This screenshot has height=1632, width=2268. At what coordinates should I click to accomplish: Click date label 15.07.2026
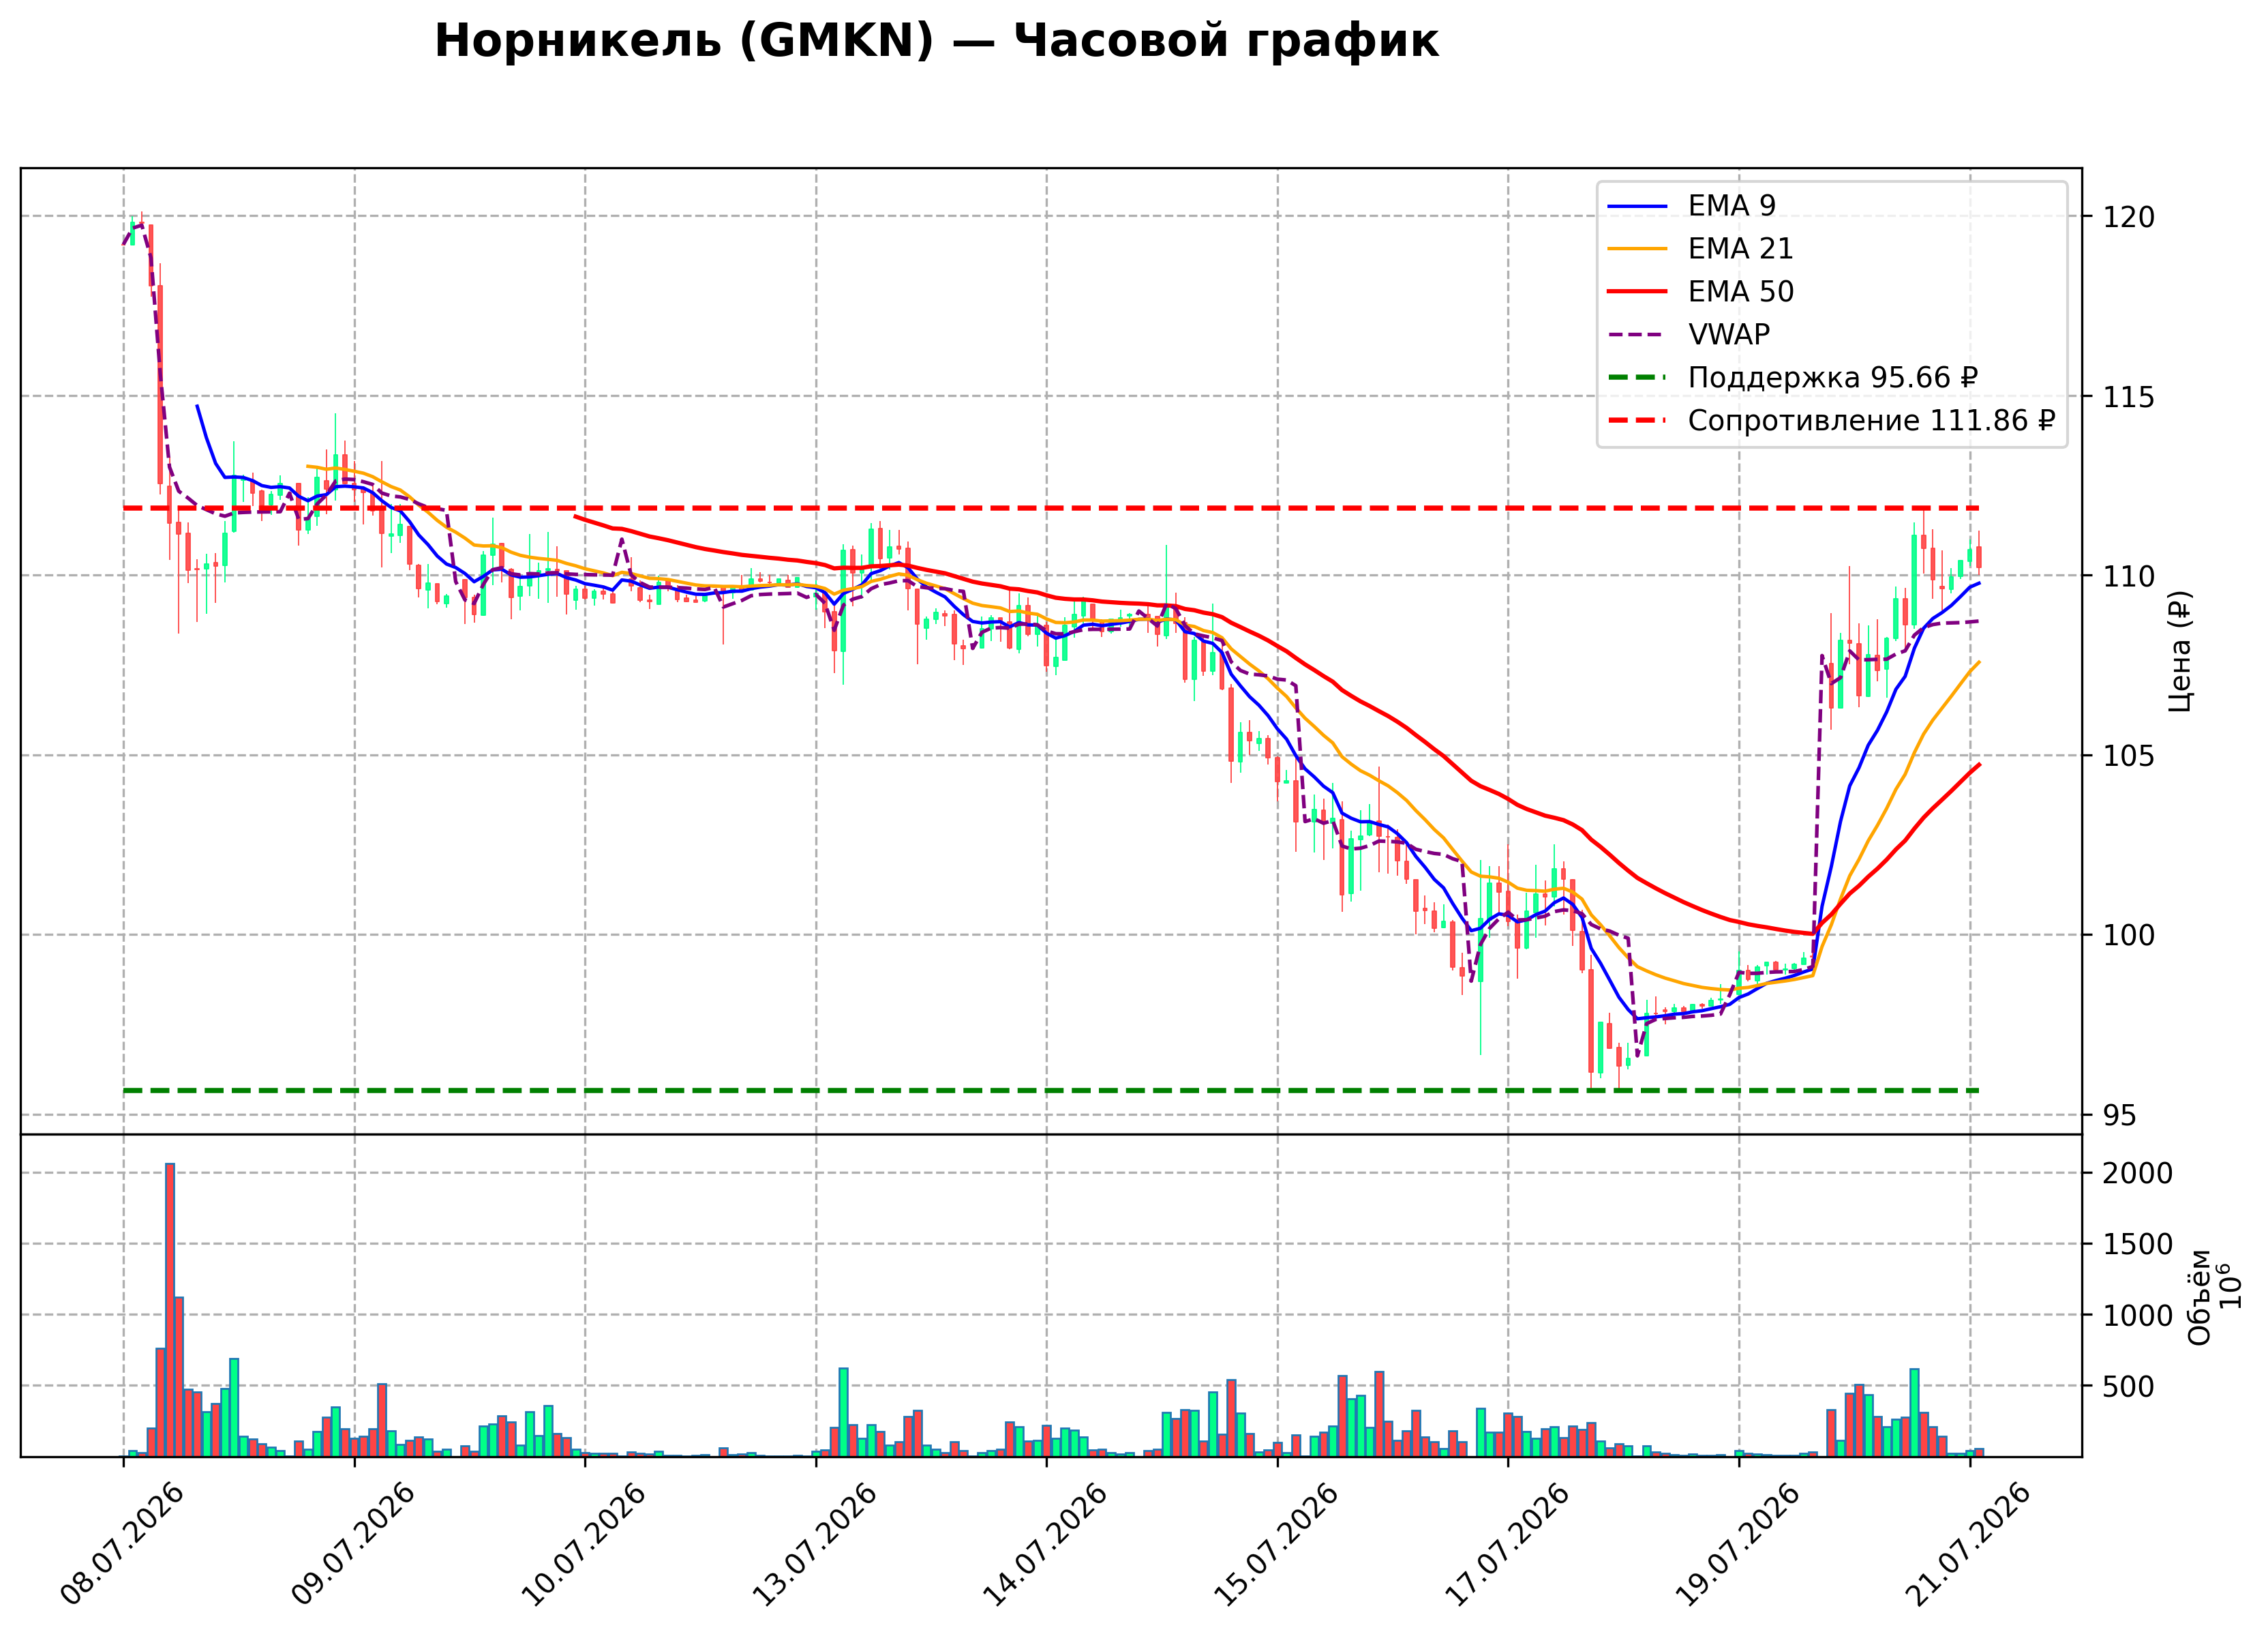coord(1276,1545)
